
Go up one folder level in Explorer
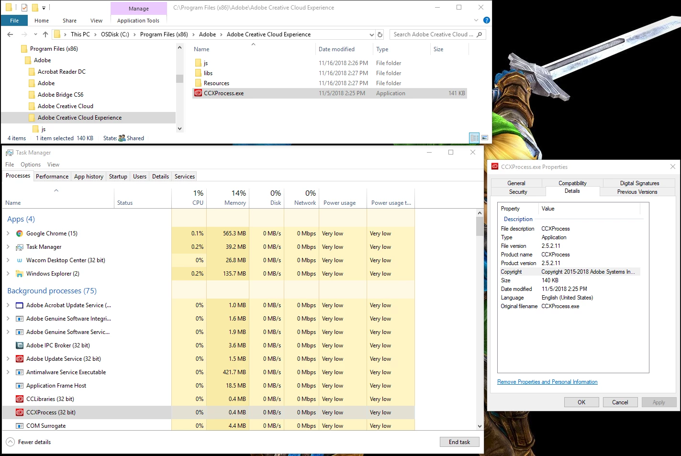pos(45,34)
